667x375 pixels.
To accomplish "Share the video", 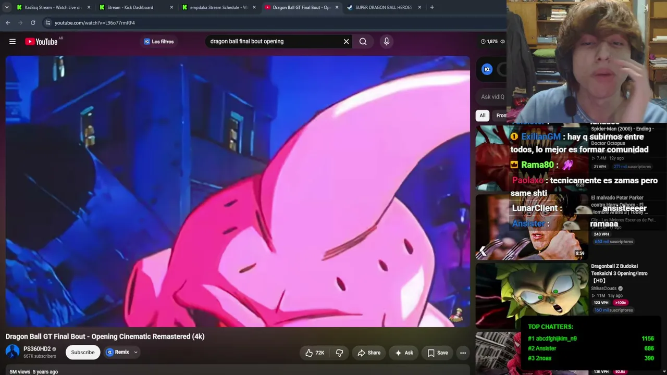I will point(369,353).
